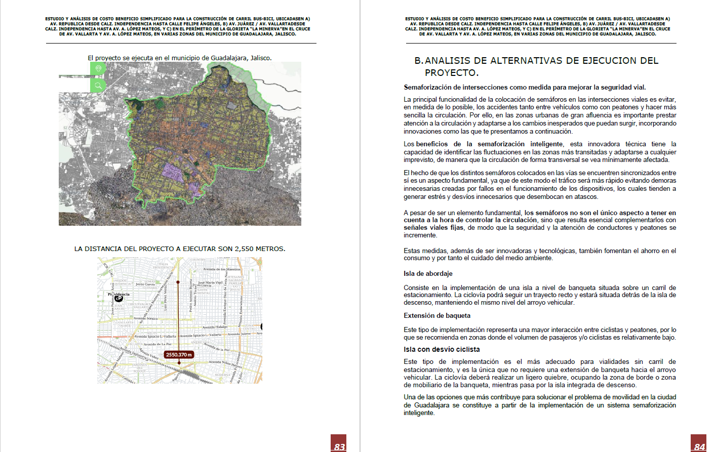Click the green magnifier search icon on map
The height and width of the screenshot is (452, 715).
98,86
